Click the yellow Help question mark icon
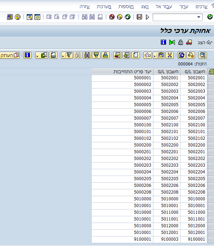The width and height of the screenshot is (214, 246). 18,17
